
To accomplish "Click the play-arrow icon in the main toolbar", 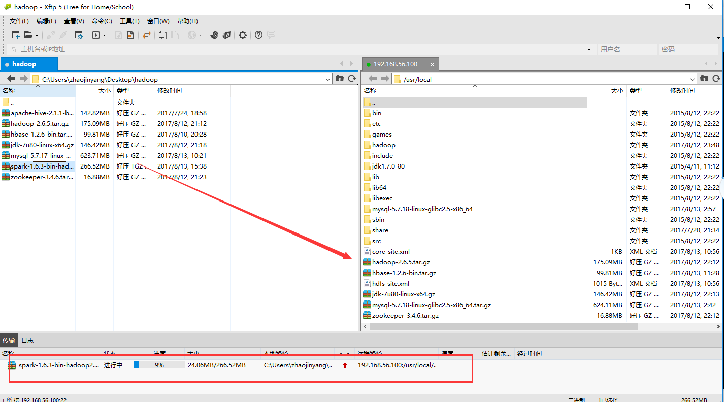I will click(x=96, y=35).
